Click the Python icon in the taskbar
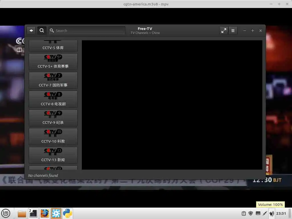Image resolution: width=292 pixels, height=219 pixels. click(x=67, y=213)
